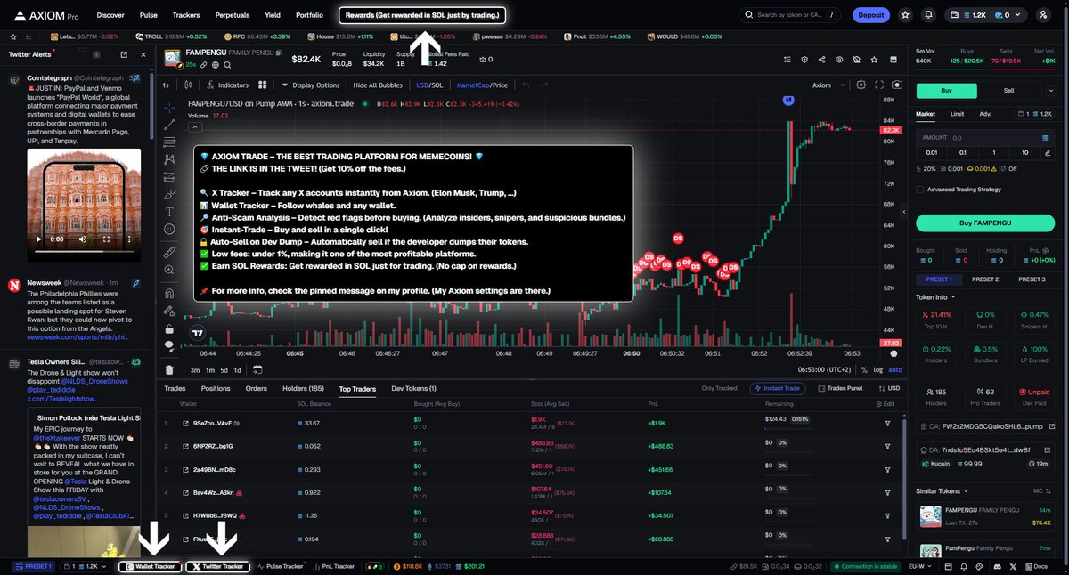1069x575 pixels.
Task: Select the zoom-in chart tool
Action: [169, 269]
